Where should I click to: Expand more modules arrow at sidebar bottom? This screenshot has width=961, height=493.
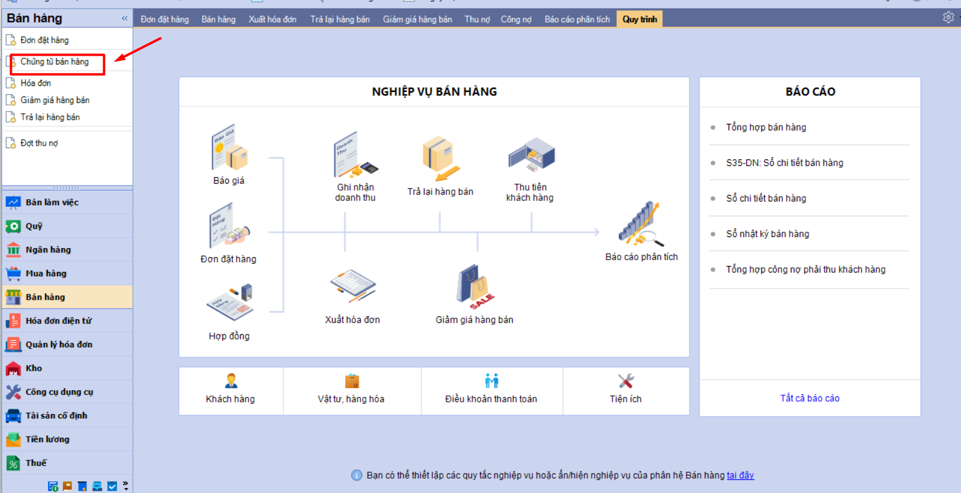(x=126, y=486)
